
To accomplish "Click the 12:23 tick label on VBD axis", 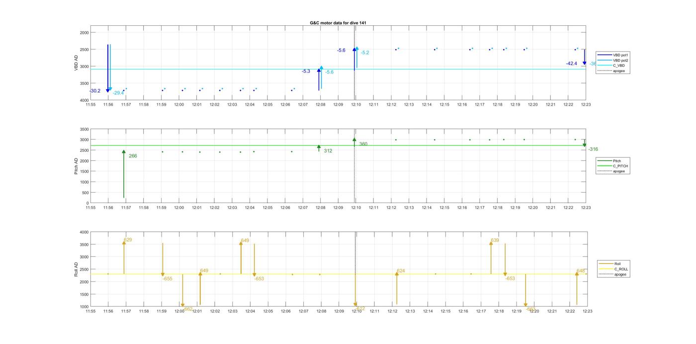I will (586, 104).
